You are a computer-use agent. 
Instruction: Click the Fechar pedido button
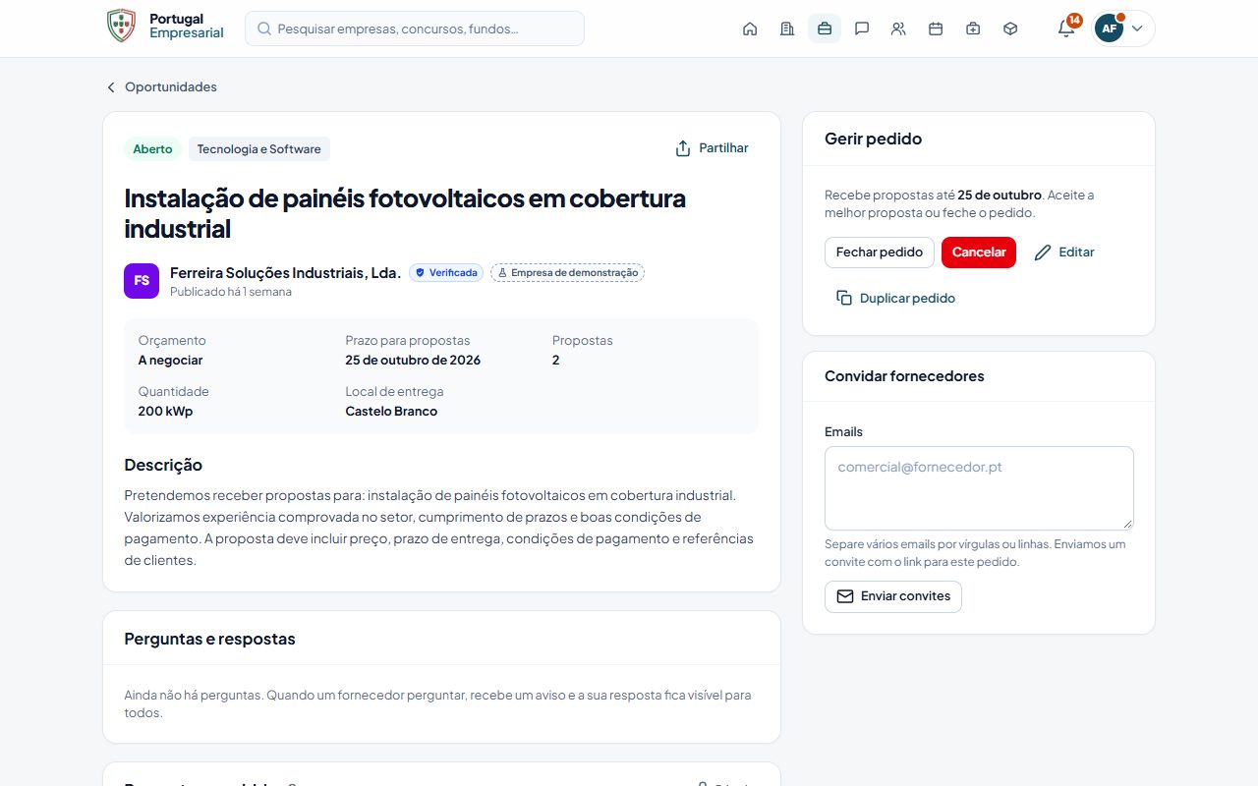click(x=880, y=253)
